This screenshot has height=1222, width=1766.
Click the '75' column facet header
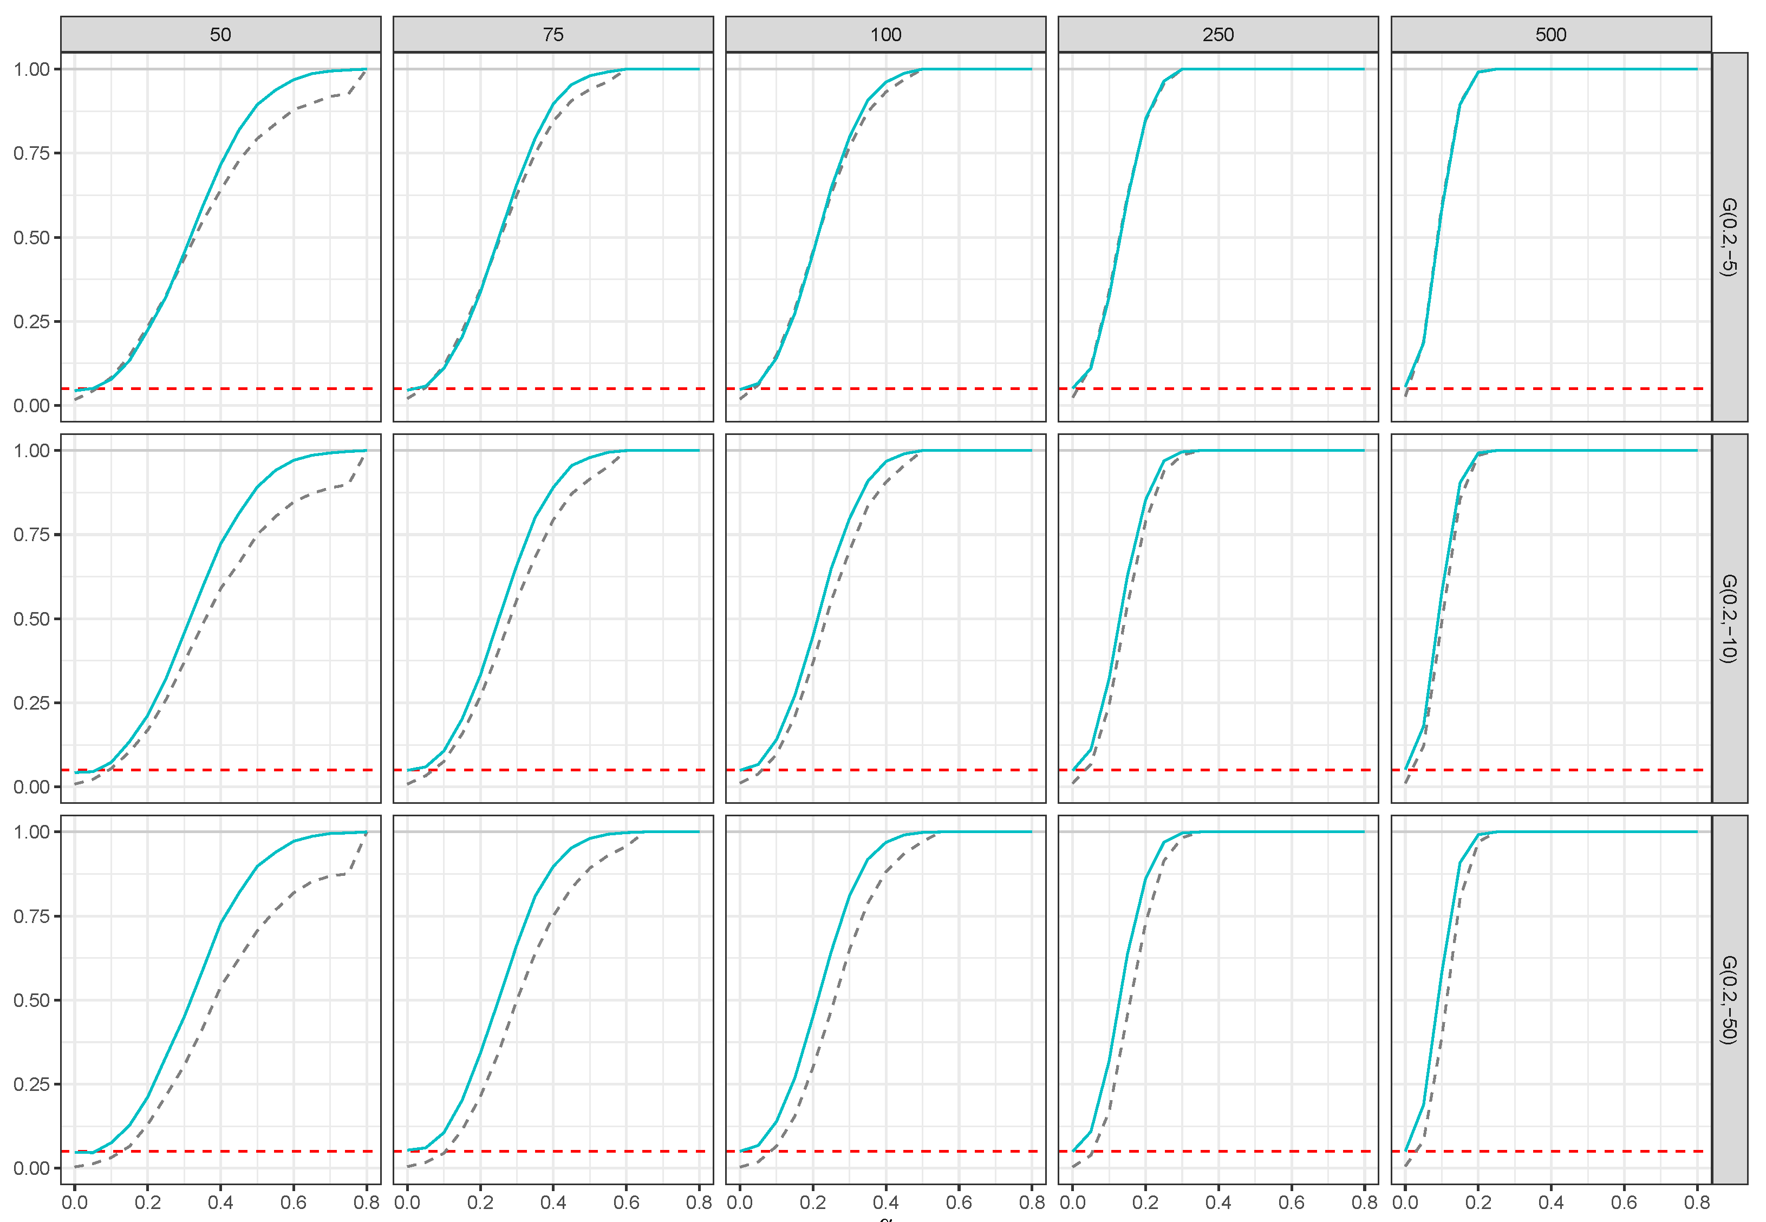[x=553, y=35]
